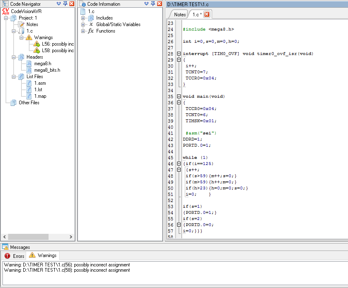348x288 pixels.
Task: Open the mega8.h header file
Action: (42, 64)
